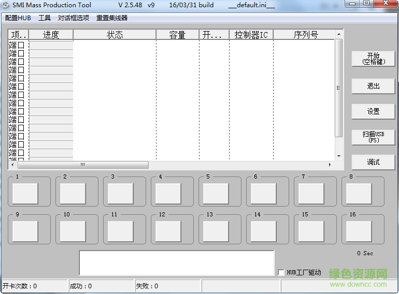Click the horizontal scroll left arrow

[x=12, y=165]
